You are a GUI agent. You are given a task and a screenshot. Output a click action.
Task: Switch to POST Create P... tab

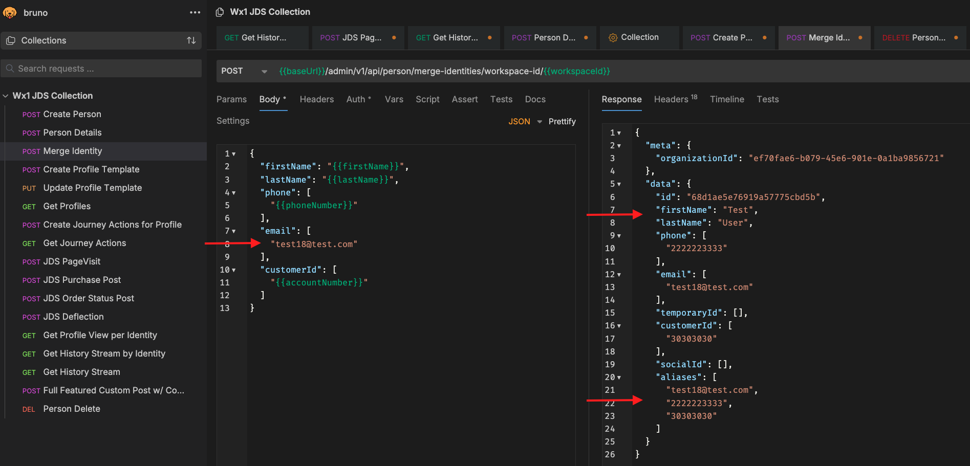point(728,38)
